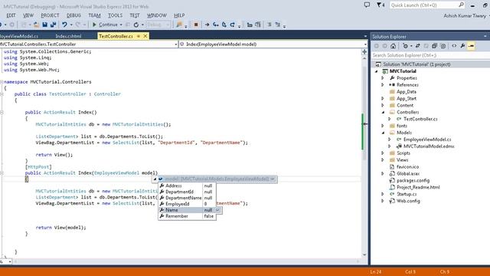
Task: Collapse the model datatip expander arrow
Action: pos(155,179)
